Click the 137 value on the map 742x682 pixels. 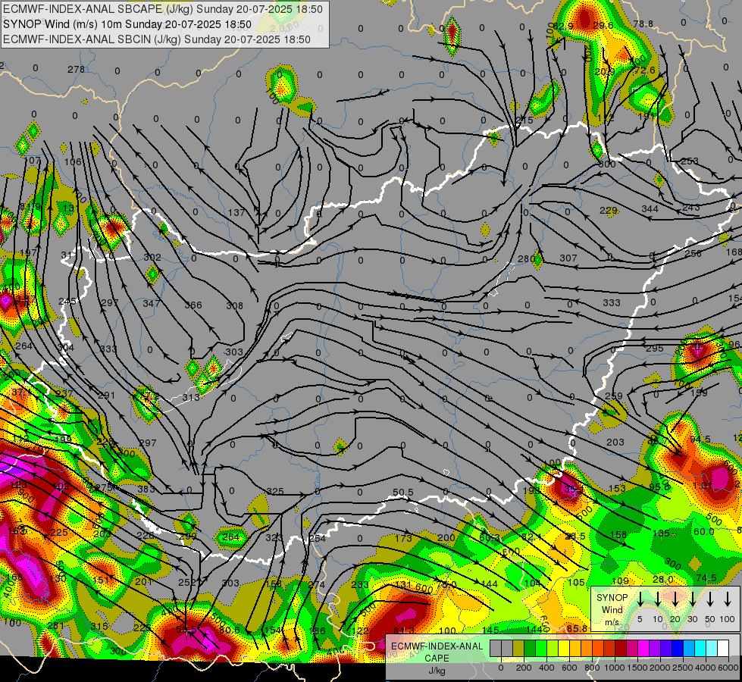(x=236, y=212)
